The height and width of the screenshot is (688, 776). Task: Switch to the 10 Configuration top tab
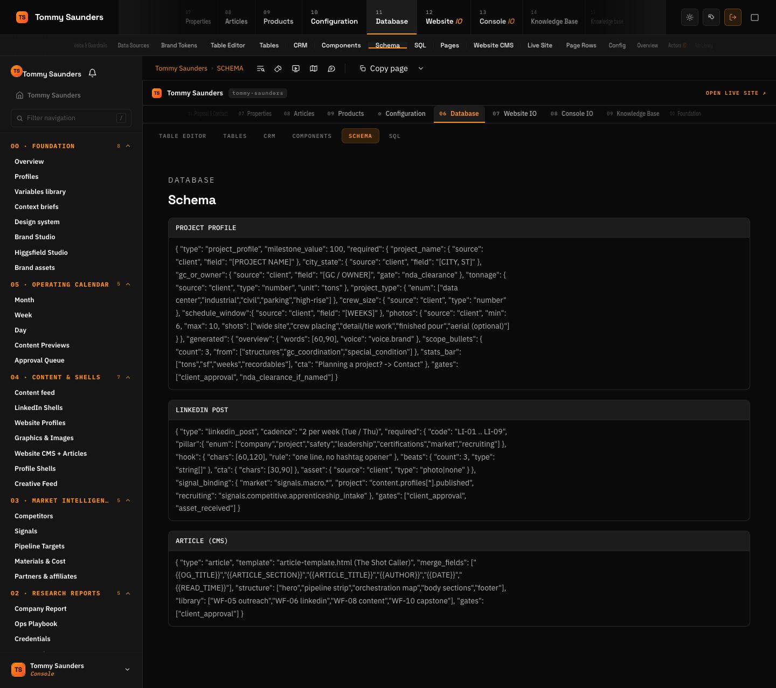334,17
